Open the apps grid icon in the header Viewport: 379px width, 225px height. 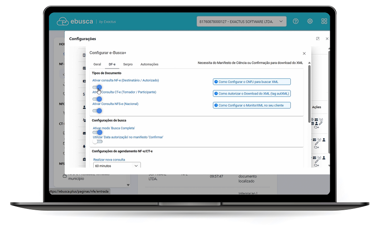(324, 21)
